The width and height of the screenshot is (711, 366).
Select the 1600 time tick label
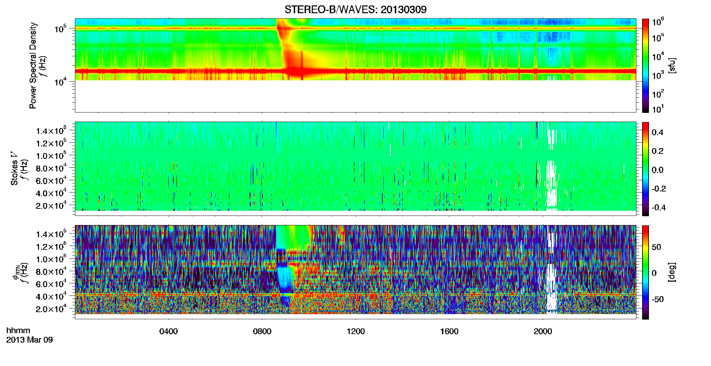449,331
